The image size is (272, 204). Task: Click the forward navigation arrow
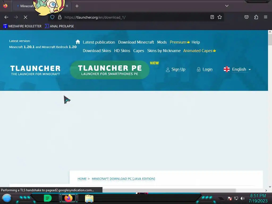(x=16, y=17)
